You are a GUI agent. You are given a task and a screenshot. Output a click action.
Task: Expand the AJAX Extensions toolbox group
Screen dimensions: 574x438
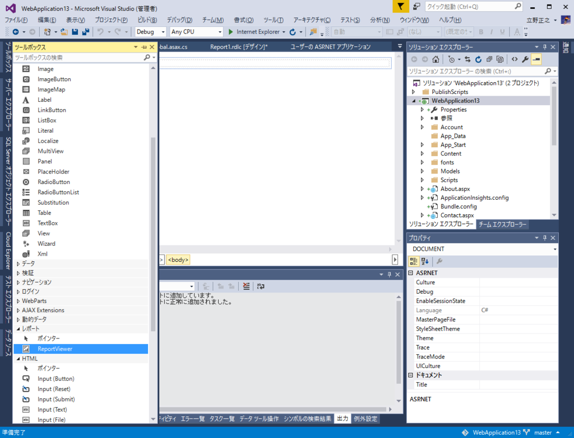pyautogui.click(x=18, y=310)
